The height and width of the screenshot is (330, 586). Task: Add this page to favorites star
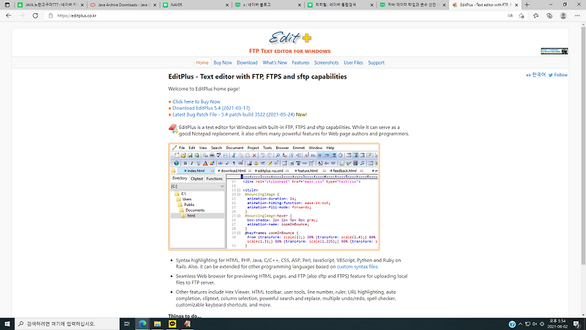tap(522, 15)
